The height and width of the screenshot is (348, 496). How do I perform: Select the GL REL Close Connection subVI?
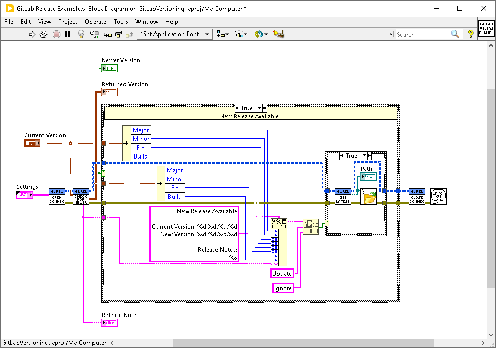417,197
